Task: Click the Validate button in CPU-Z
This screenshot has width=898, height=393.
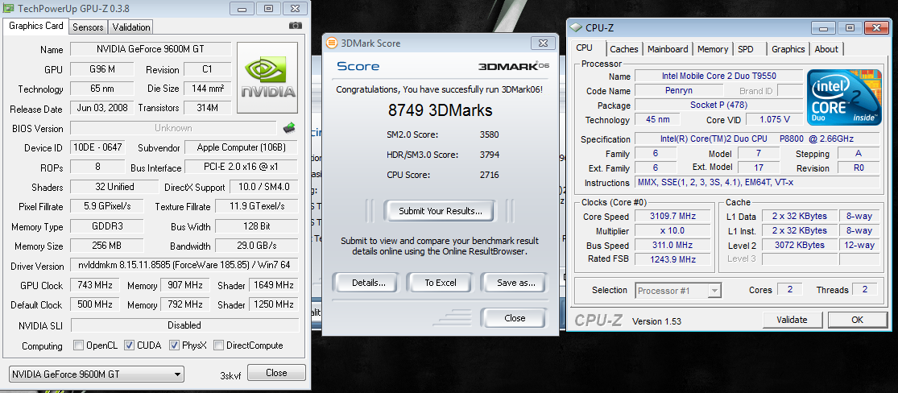Action: click(792, 320)
